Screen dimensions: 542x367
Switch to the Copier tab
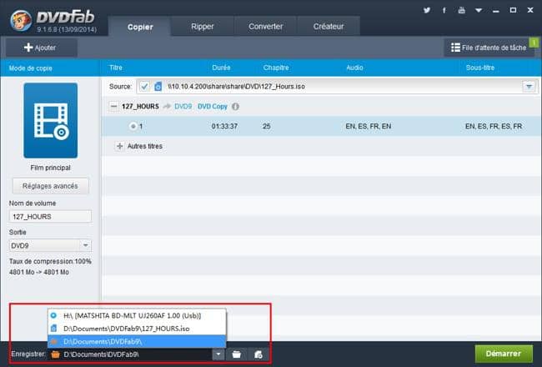pos(140,27)
